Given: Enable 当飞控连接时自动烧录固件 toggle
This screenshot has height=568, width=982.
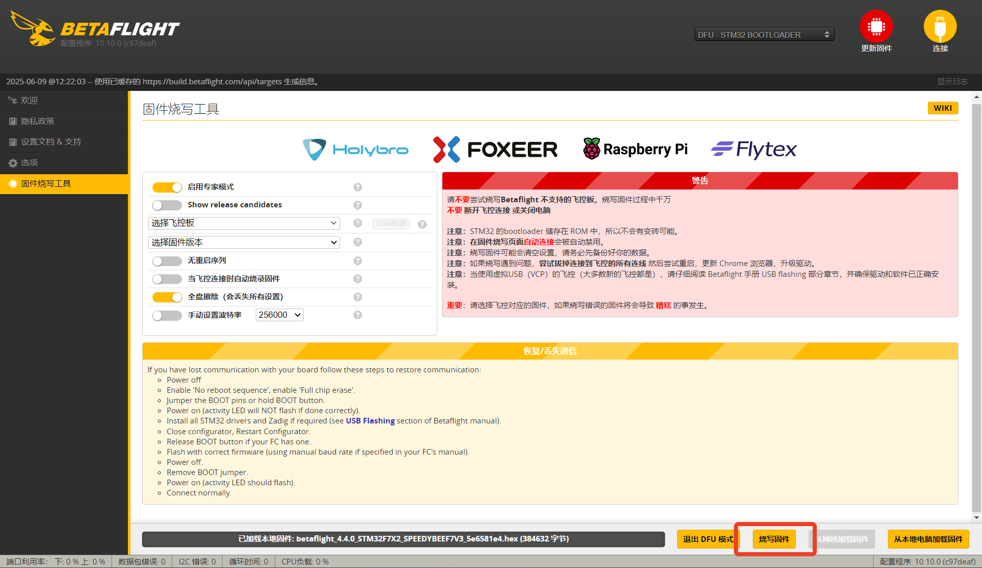Looking at the screenshot, I should 167,279.
